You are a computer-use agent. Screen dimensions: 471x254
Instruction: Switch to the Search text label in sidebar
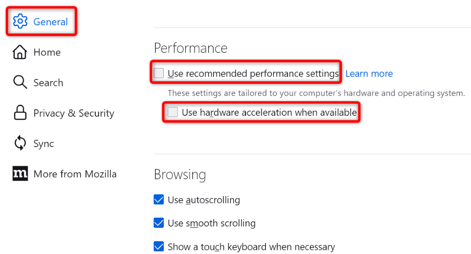pyautogui.click(x=48, y=83)
